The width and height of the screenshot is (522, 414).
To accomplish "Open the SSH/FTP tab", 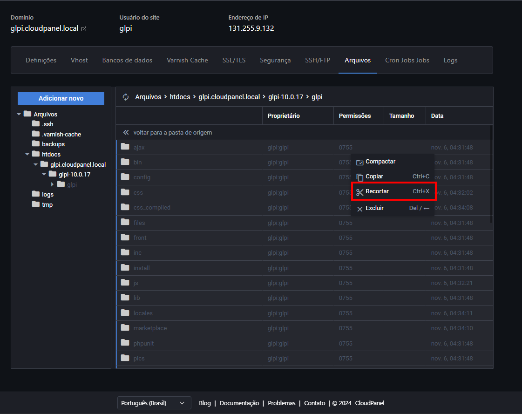I will click(x=318, y=60).
